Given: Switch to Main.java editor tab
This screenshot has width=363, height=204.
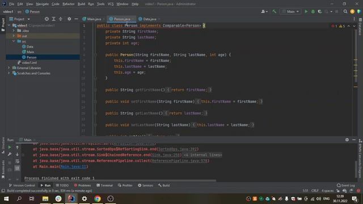Looking at the screenshot, I should click(94, 19).
